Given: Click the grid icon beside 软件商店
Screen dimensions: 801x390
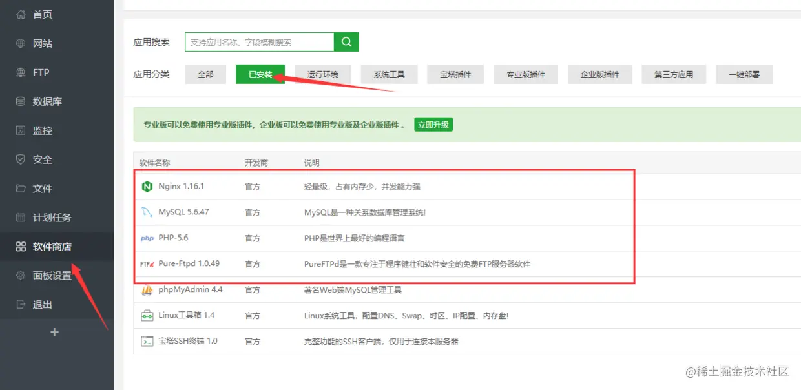Looking at the screenshot, I should click(21, 247).
